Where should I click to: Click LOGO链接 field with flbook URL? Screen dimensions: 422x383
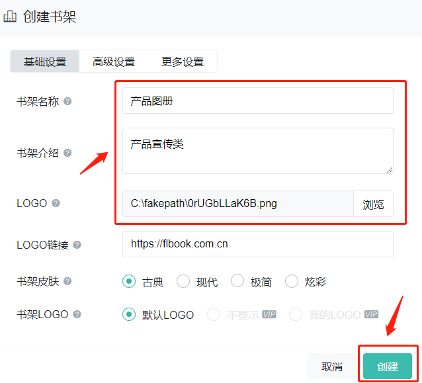(x=258, y=244)
